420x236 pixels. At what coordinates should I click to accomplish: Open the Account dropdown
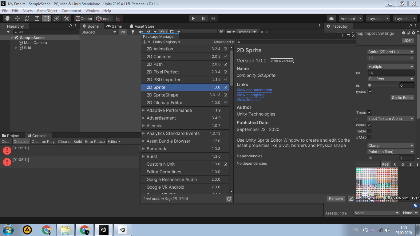point(351,18)
